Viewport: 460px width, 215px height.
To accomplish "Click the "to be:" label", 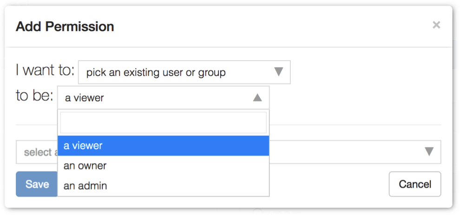I will tap(35, 96).
